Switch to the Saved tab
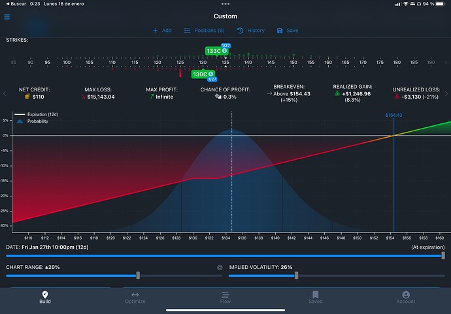This screenshot has height=314, width=451. (316, 297)
